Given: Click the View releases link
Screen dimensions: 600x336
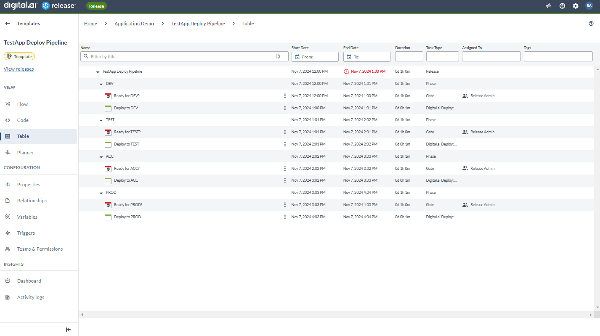Looking at the screenshot, I should coord(19,69).
